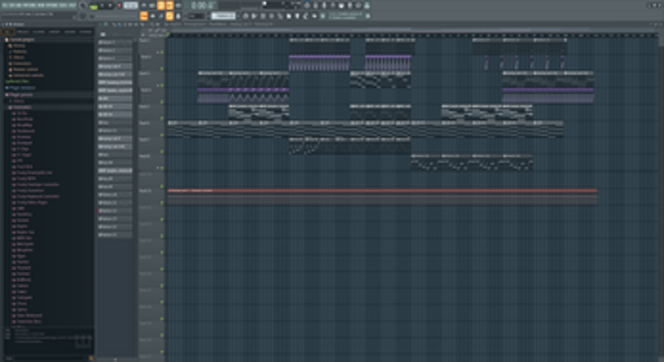Select BassDrum in generator list
The width and height of the screenshot is (664, 362).
(x=25, y=120)
